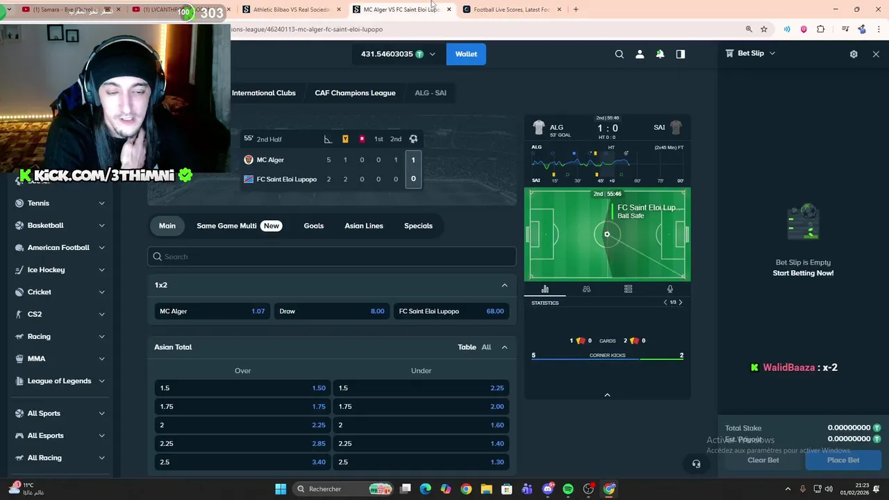
Task: Close the Bet Slip panel
Action: (876, 54)
